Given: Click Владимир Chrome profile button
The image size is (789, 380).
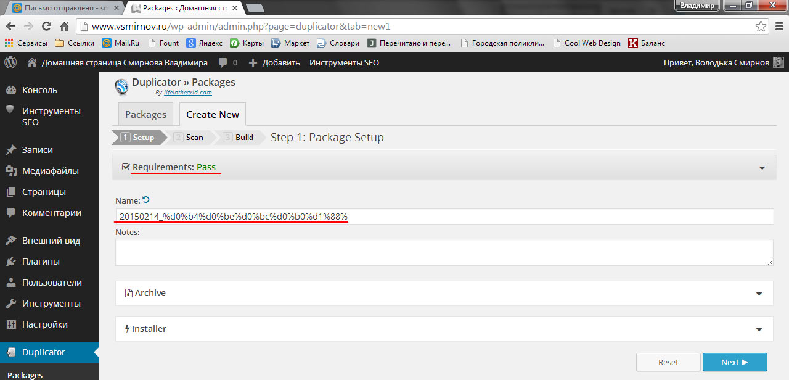Looking at the screenshot, I should (697, 6).
